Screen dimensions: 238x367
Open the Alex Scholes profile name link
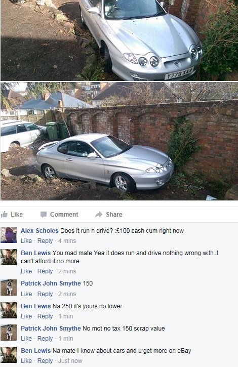pos(39,230)
